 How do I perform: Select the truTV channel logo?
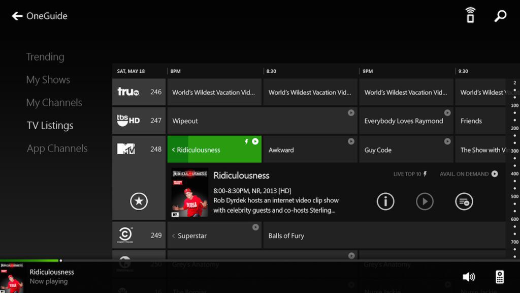[128, 92]
